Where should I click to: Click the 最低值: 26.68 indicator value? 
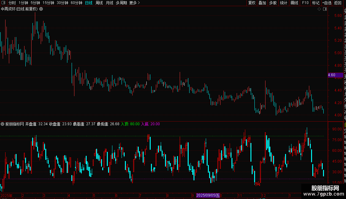pyautogui.click(x=108, y=124)
